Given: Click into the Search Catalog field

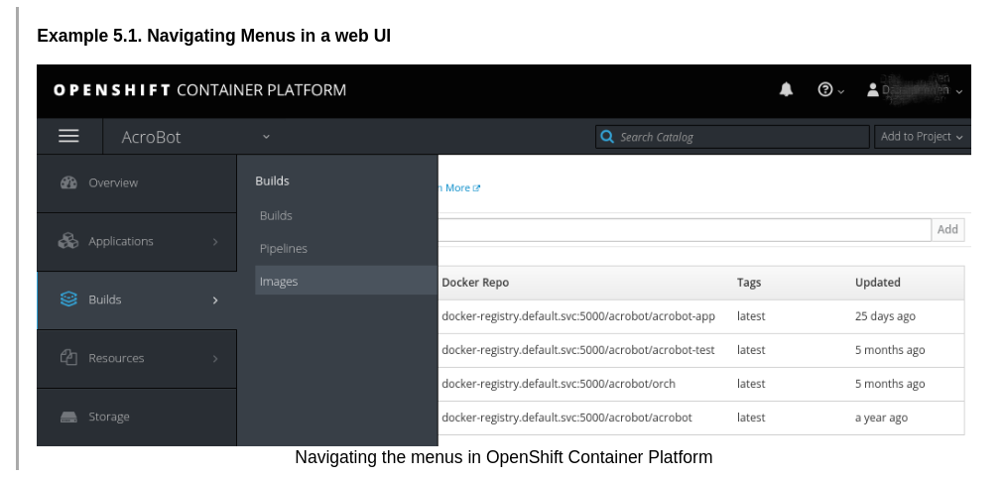Looking at the screenshot, I should point(732,137).
